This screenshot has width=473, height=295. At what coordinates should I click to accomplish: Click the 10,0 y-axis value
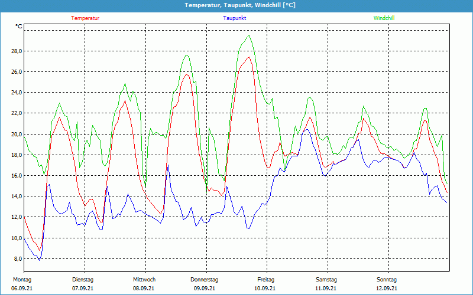click(x=17, y=238)
